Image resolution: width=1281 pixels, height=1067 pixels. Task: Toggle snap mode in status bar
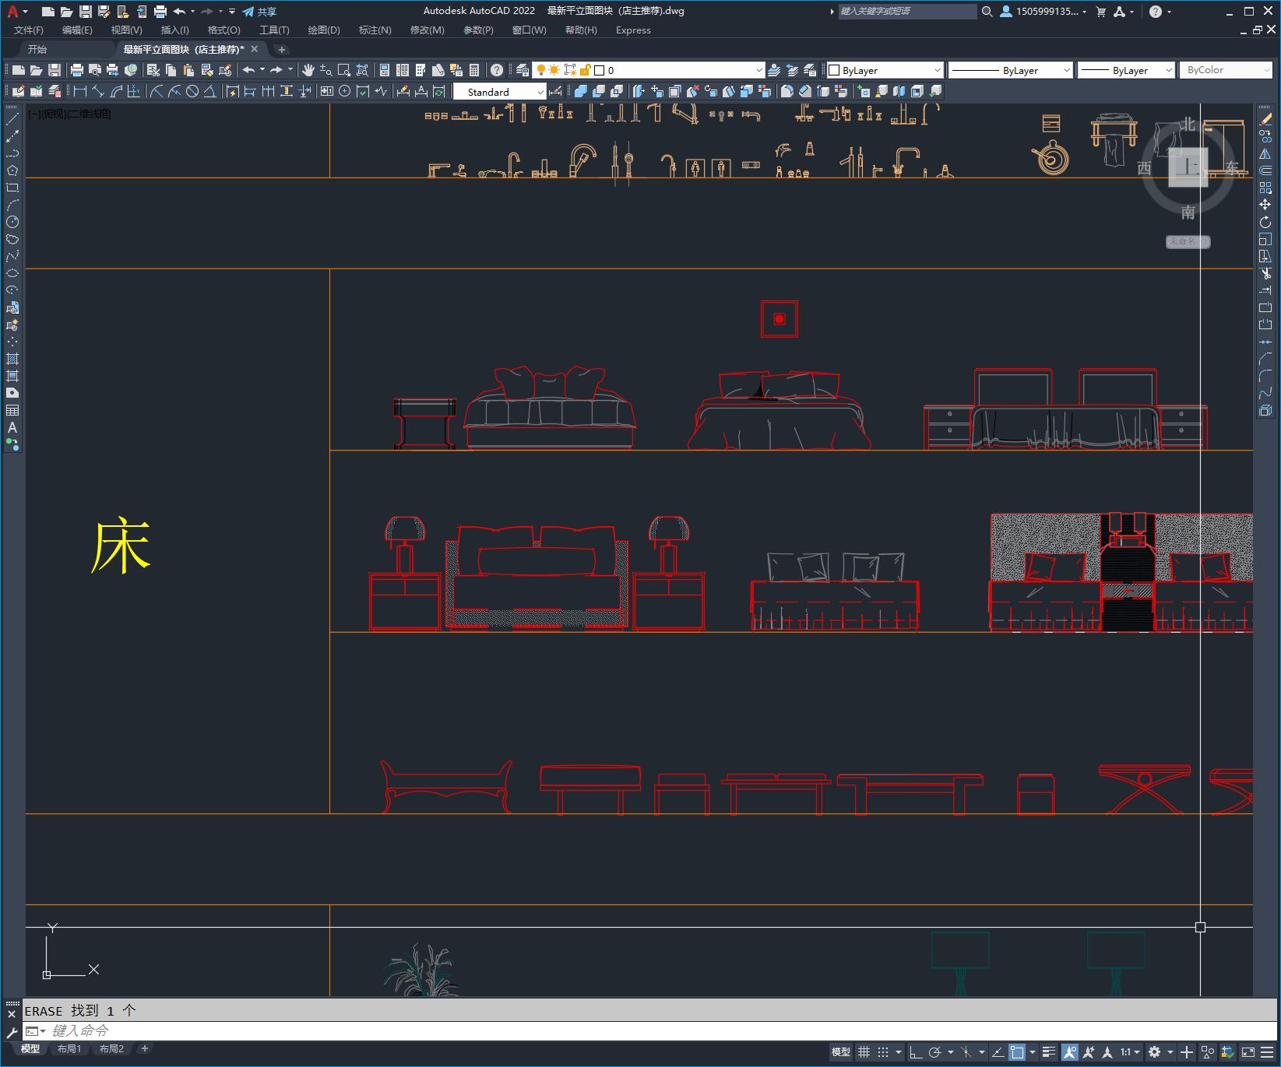[882, 1052]
